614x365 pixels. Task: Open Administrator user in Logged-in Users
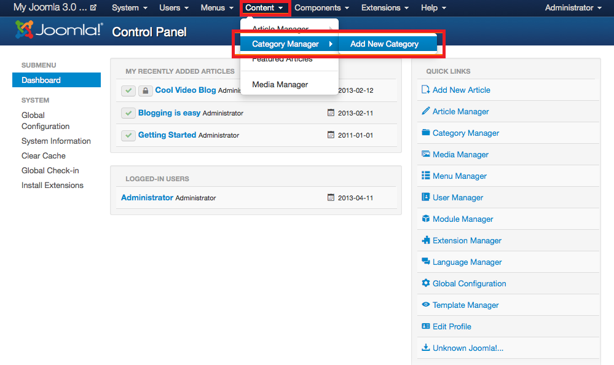[x=148, y=197]
